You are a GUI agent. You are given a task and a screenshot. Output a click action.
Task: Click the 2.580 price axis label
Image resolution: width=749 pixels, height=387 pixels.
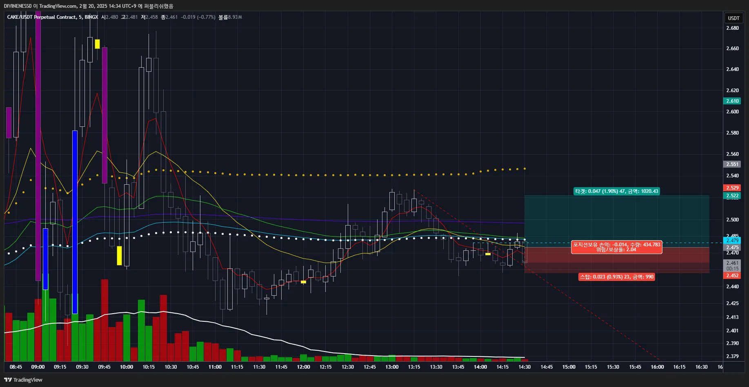[732, 133]
